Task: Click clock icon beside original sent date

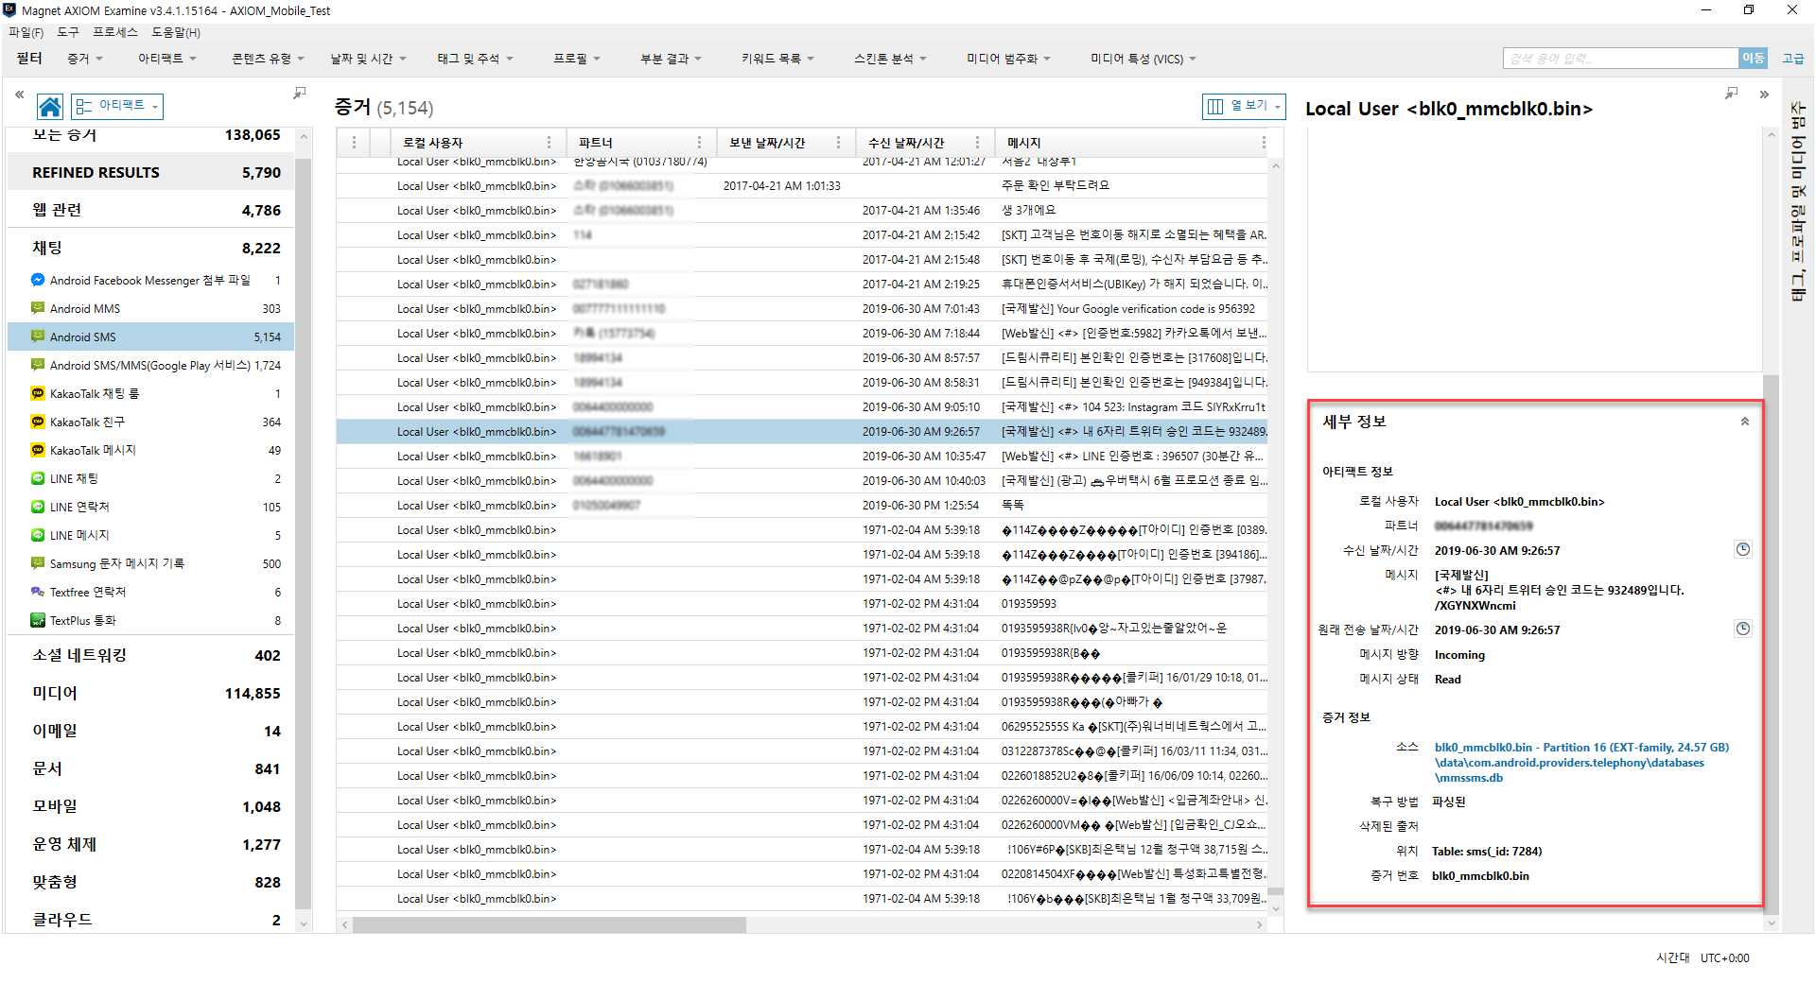Action: coord(1742,629)
